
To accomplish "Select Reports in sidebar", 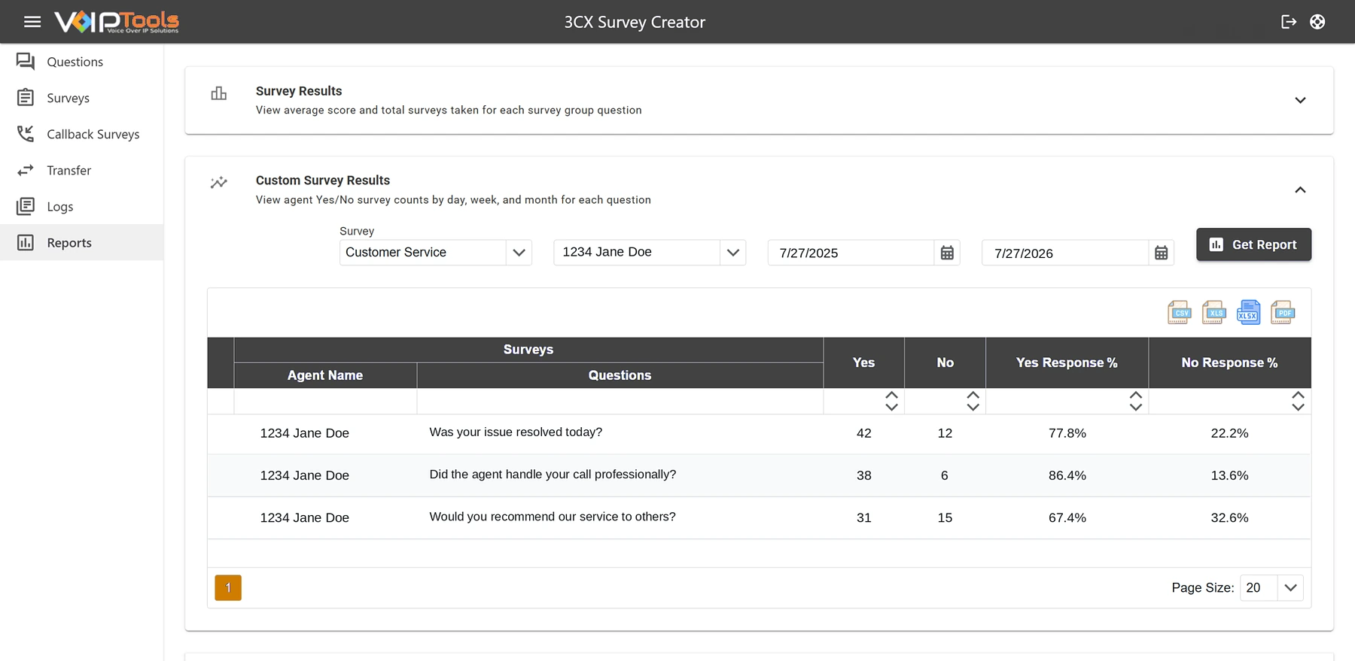I will click(x=82, y=242).
